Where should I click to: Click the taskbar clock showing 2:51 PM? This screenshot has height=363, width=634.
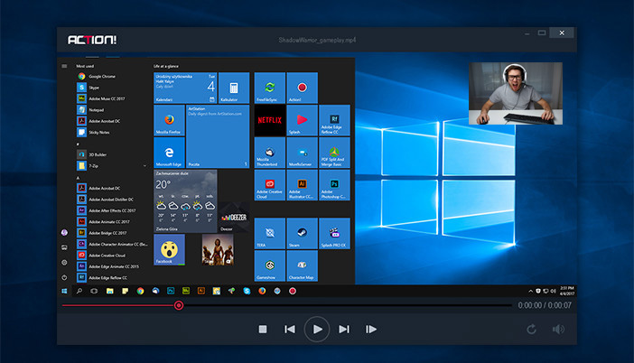[x=567, y=291]
